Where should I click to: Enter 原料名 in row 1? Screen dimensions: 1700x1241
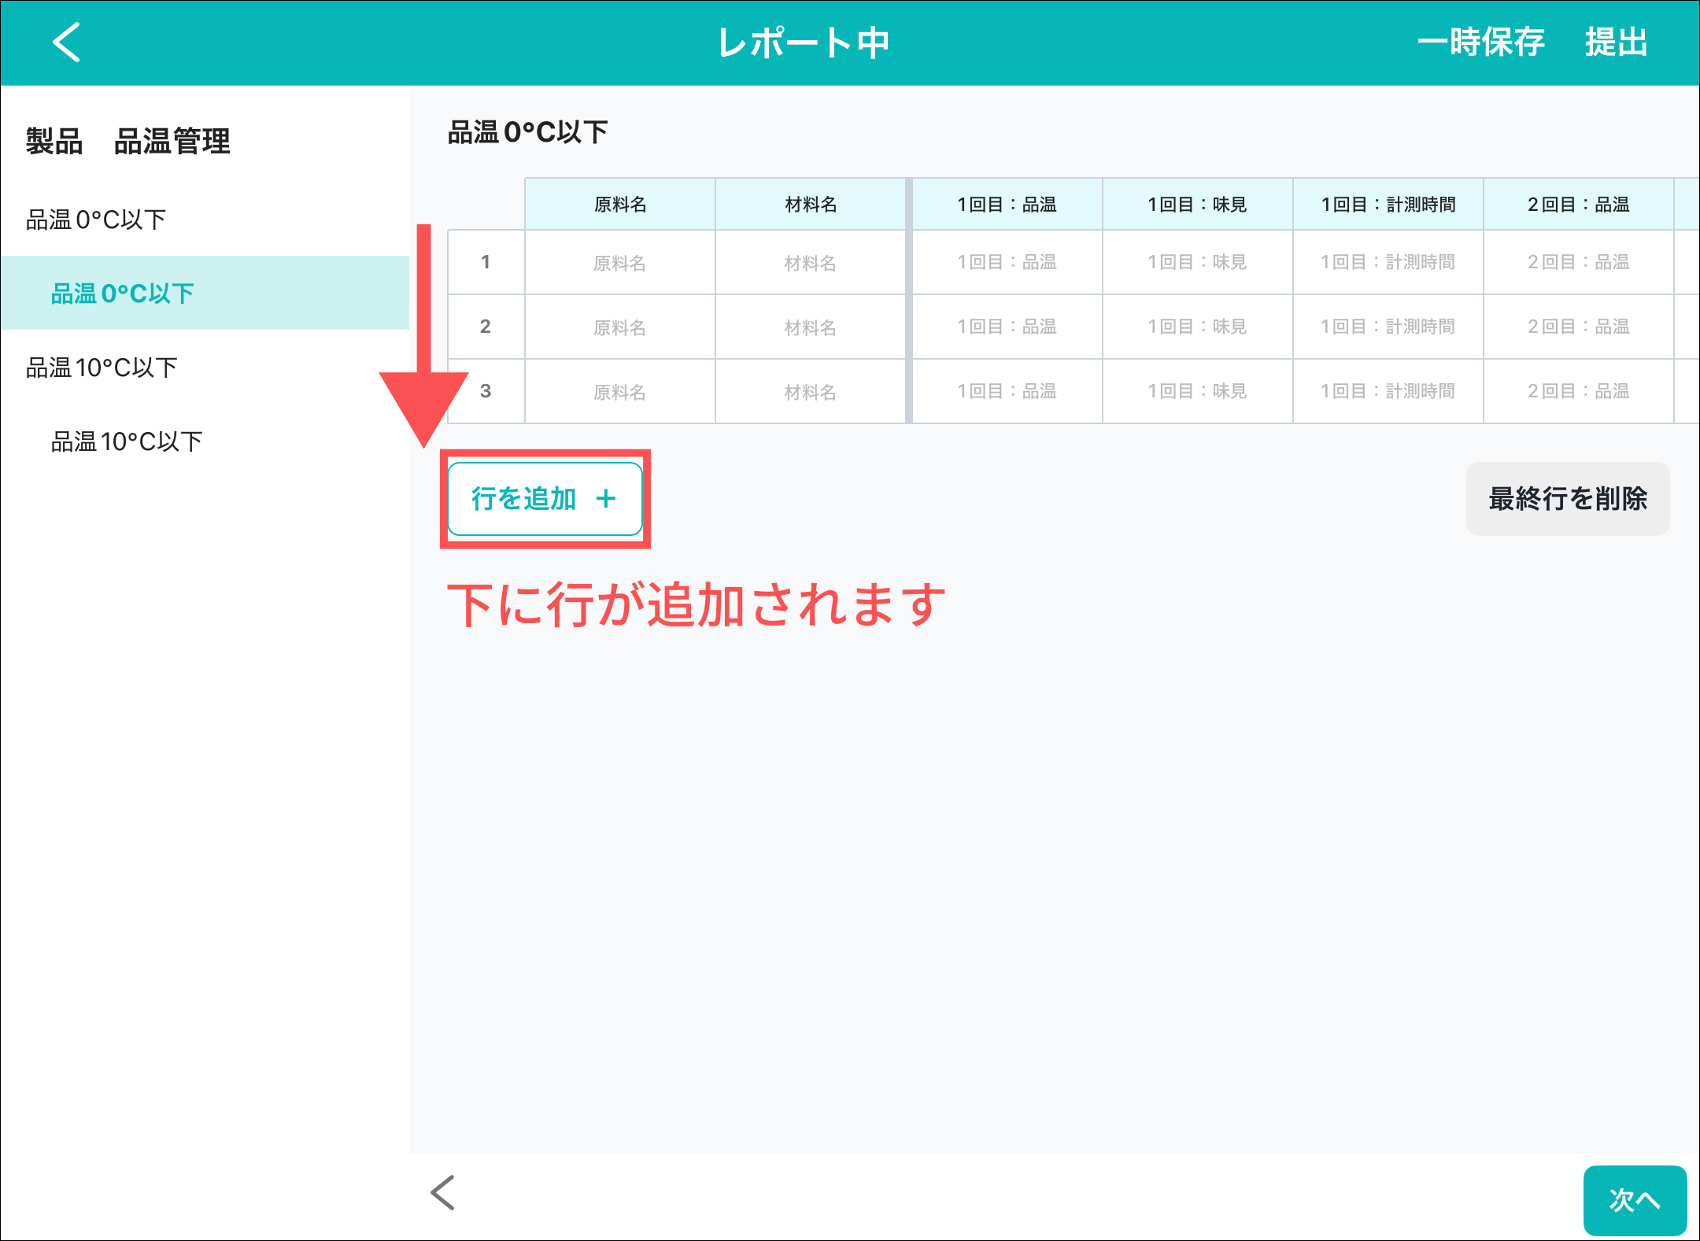tap(620, 263)
